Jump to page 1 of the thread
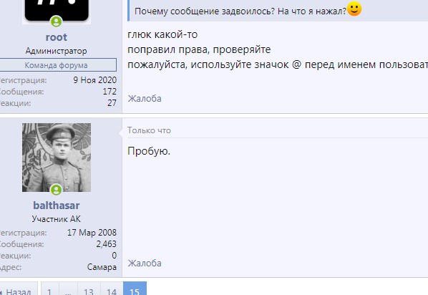The height and width of the screenshot is (295, 428). tap(49, 290)
